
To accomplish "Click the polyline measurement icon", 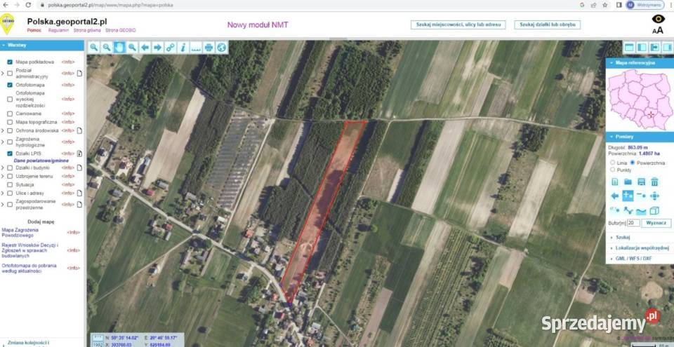I will [628, 210].
